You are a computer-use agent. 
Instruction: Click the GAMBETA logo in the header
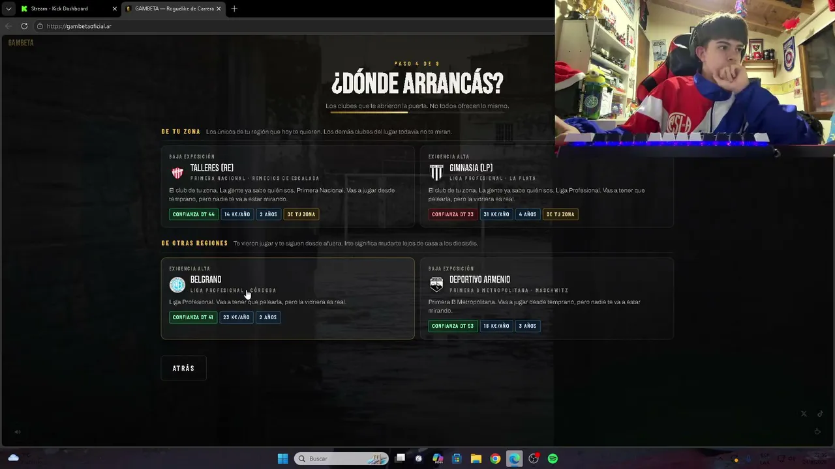(x=21, y=42)
